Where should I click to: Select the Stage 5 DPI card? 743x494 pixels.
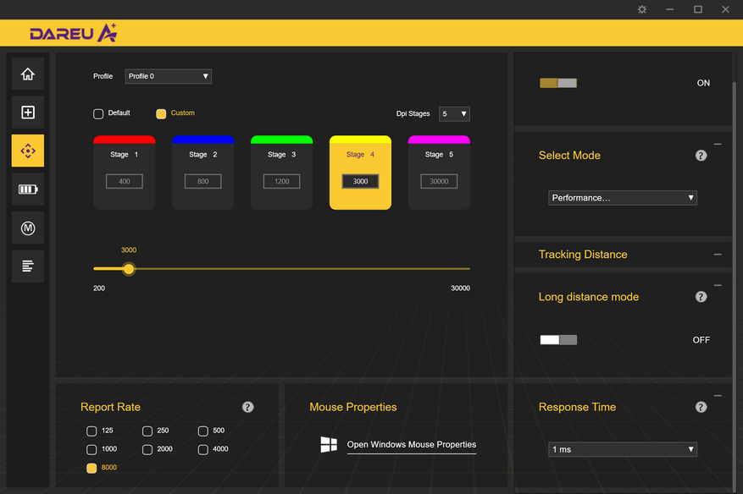tap(439, 172)
